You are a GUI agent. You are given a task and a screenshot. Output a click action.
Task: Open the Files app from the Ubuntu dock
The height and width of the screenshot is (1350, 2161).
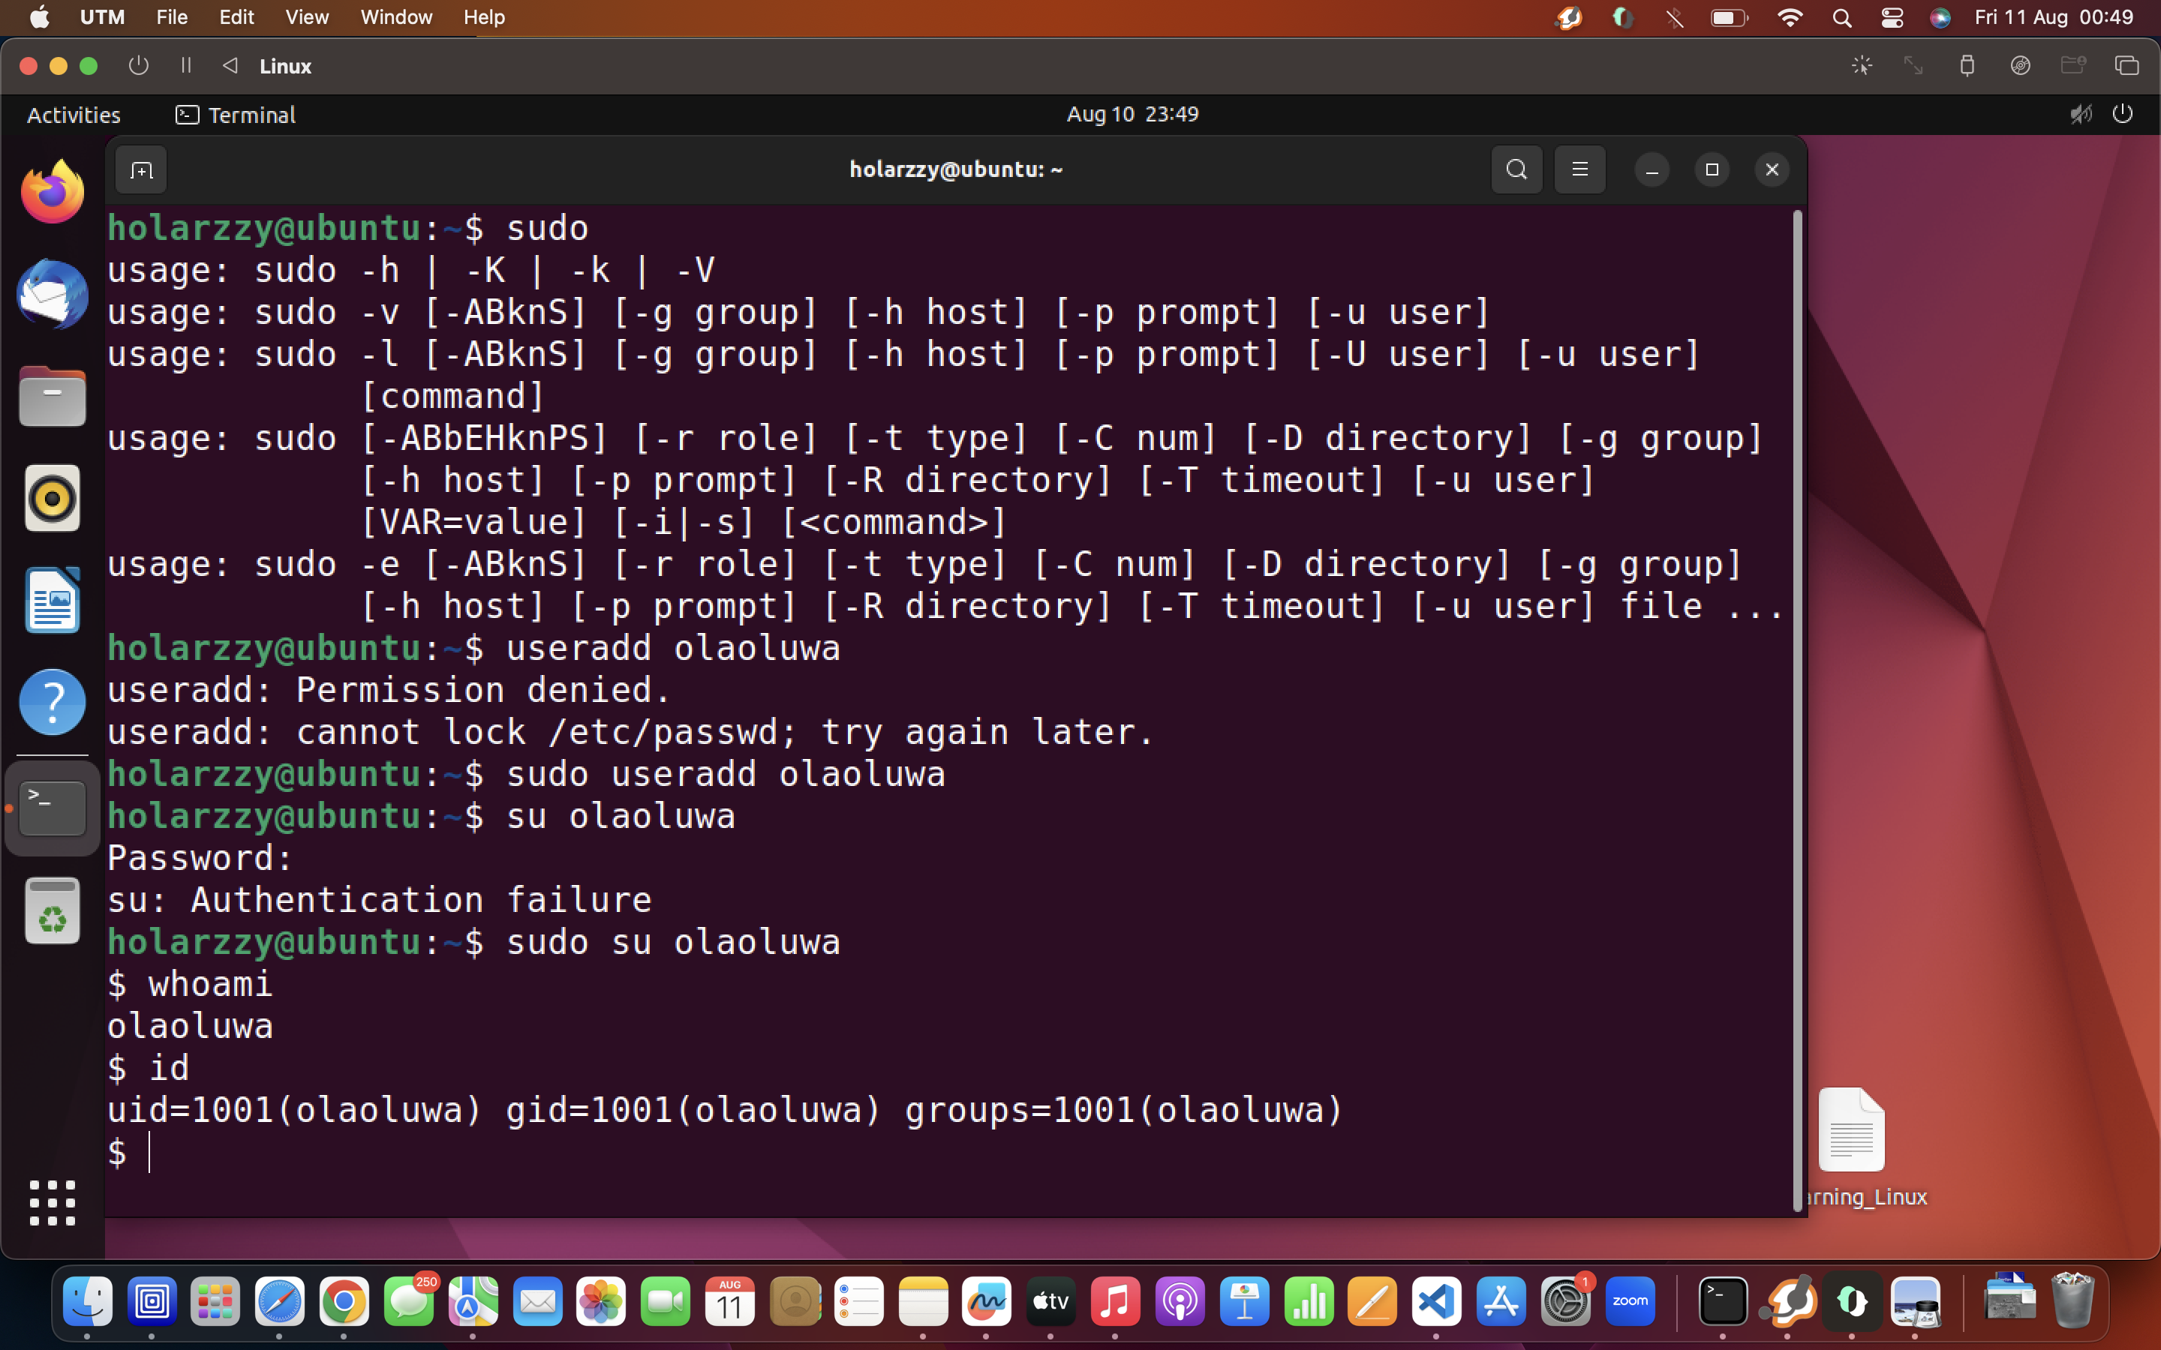pyautogui.click(x=52, y=395)
